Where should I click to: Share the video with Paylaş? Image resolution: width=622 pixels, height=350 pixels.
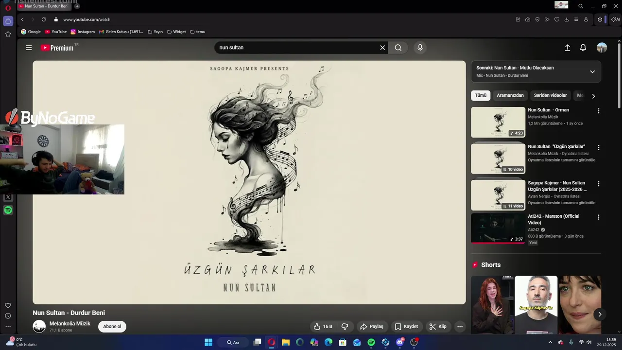click(x=372, y=327)
